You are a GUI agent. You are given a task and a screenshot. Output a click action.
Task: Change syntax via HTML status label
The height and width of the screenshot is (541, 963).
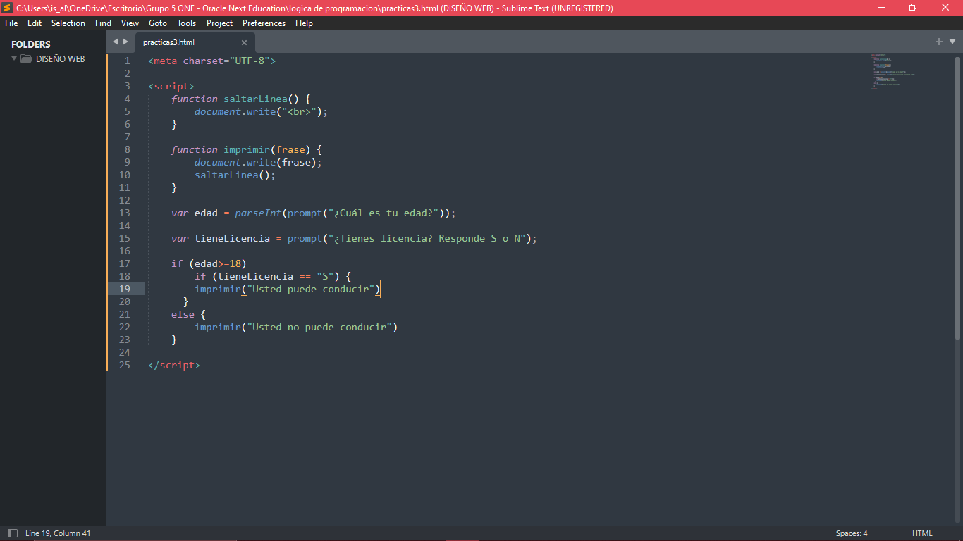click(922, 533)
